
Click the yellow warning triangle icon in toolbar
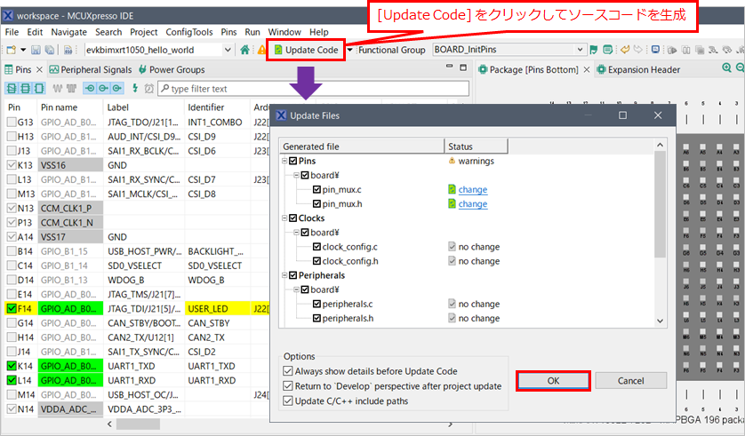point(261,50)
